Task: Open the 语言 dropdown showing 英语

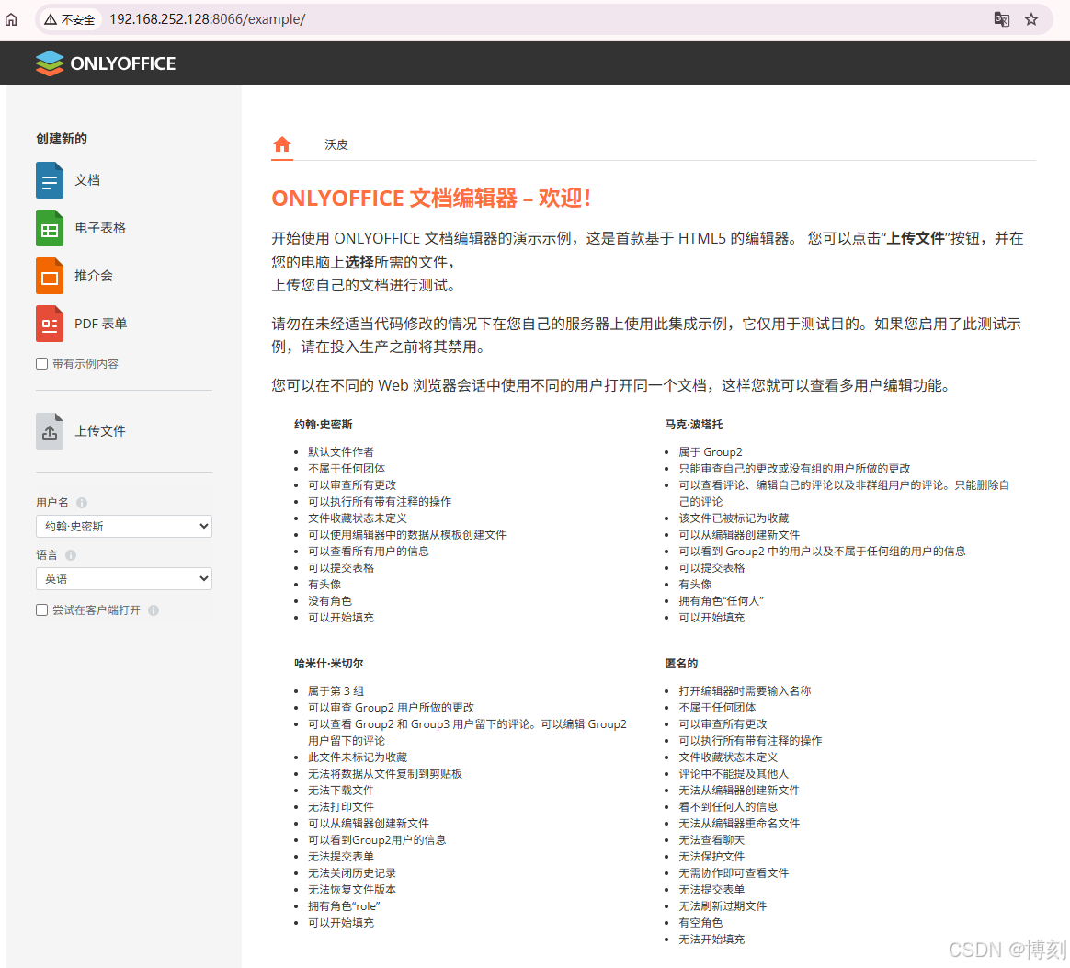Action: (x=124, y=579)
